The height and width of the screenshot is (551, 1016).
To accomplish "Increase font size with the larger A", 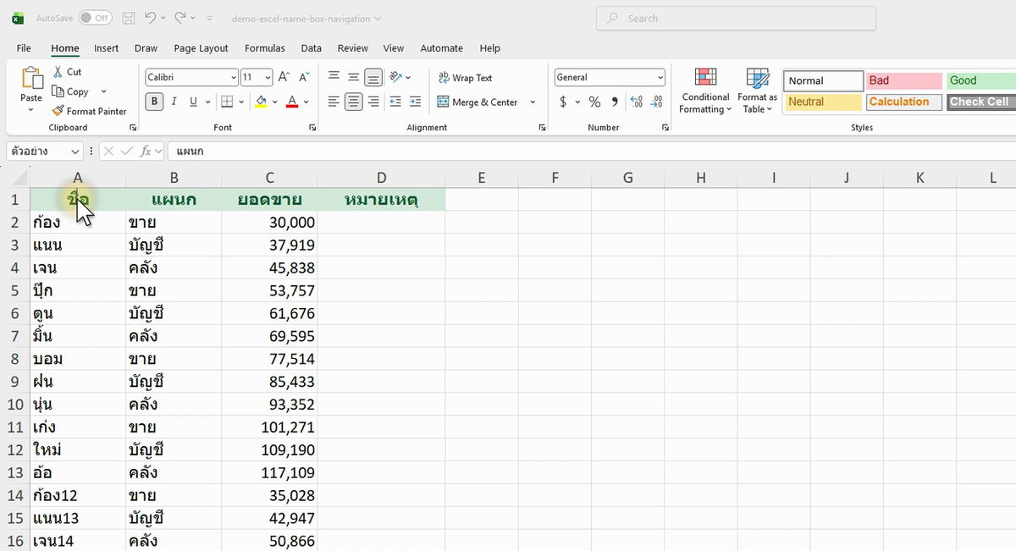I will coord(284,77).
